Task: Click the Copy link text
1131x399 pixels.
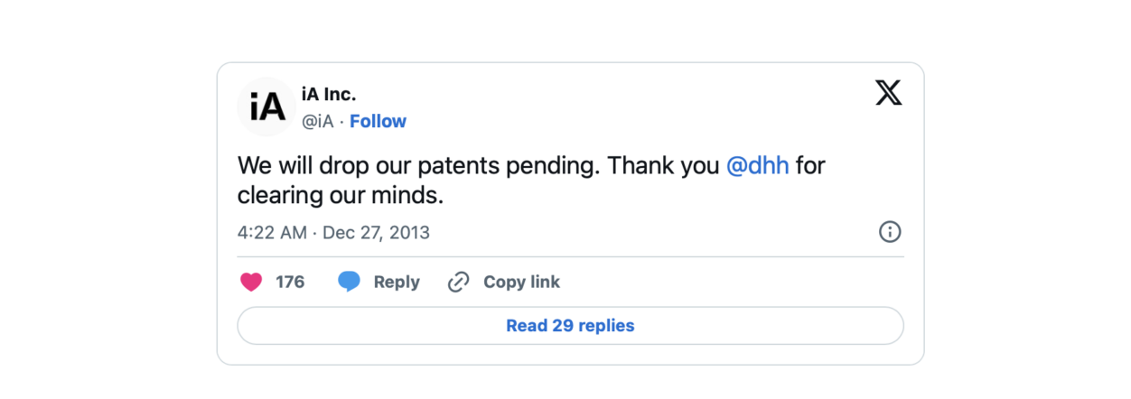Action: click(x=521, y=282)
